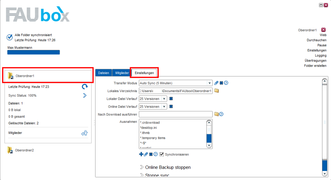Open the Lokaler Datei Verlauf dropdown
This screenshot has width=331, height=180.
(164, 99)
